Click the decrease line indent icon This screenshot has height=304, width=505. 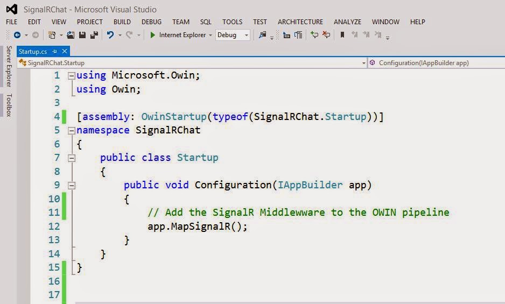pos(286,35)
